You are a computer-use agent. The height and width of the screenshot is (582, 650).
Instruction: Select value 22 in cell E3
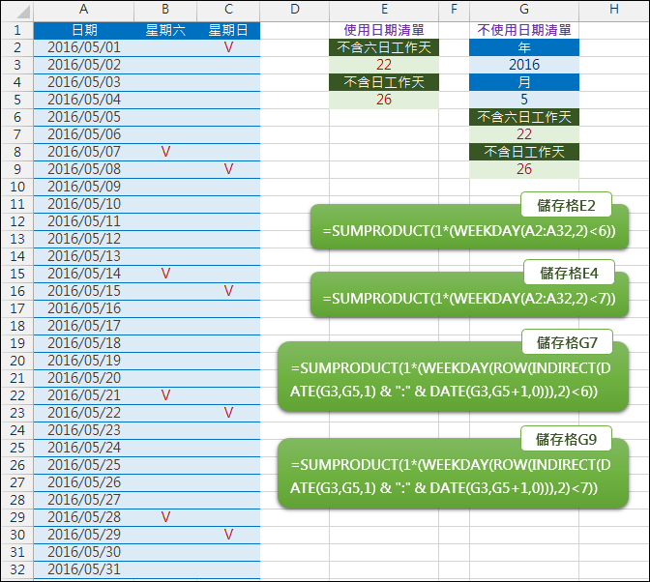point(384,65)
